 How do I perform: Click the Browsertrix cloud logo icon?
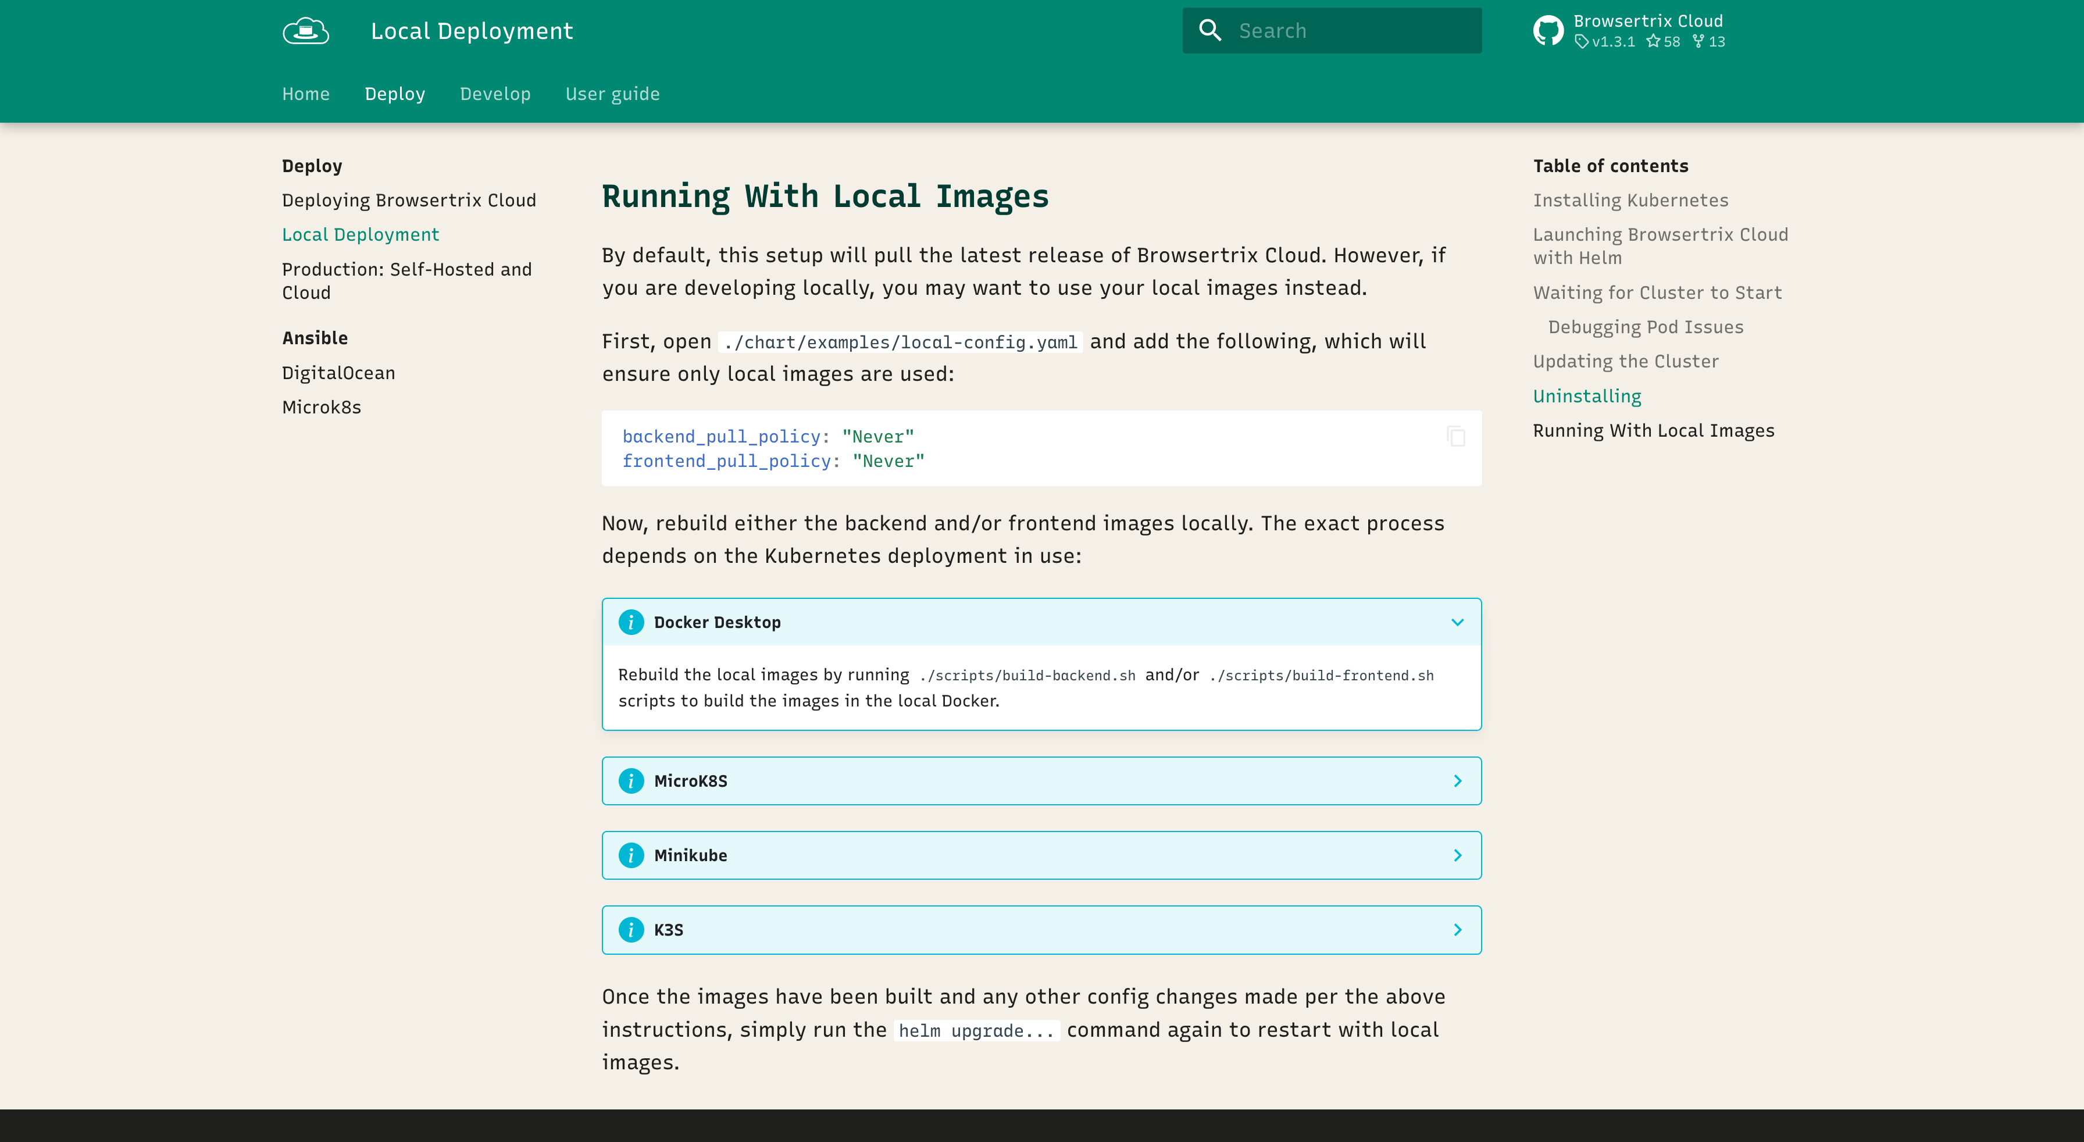[306, 31]
